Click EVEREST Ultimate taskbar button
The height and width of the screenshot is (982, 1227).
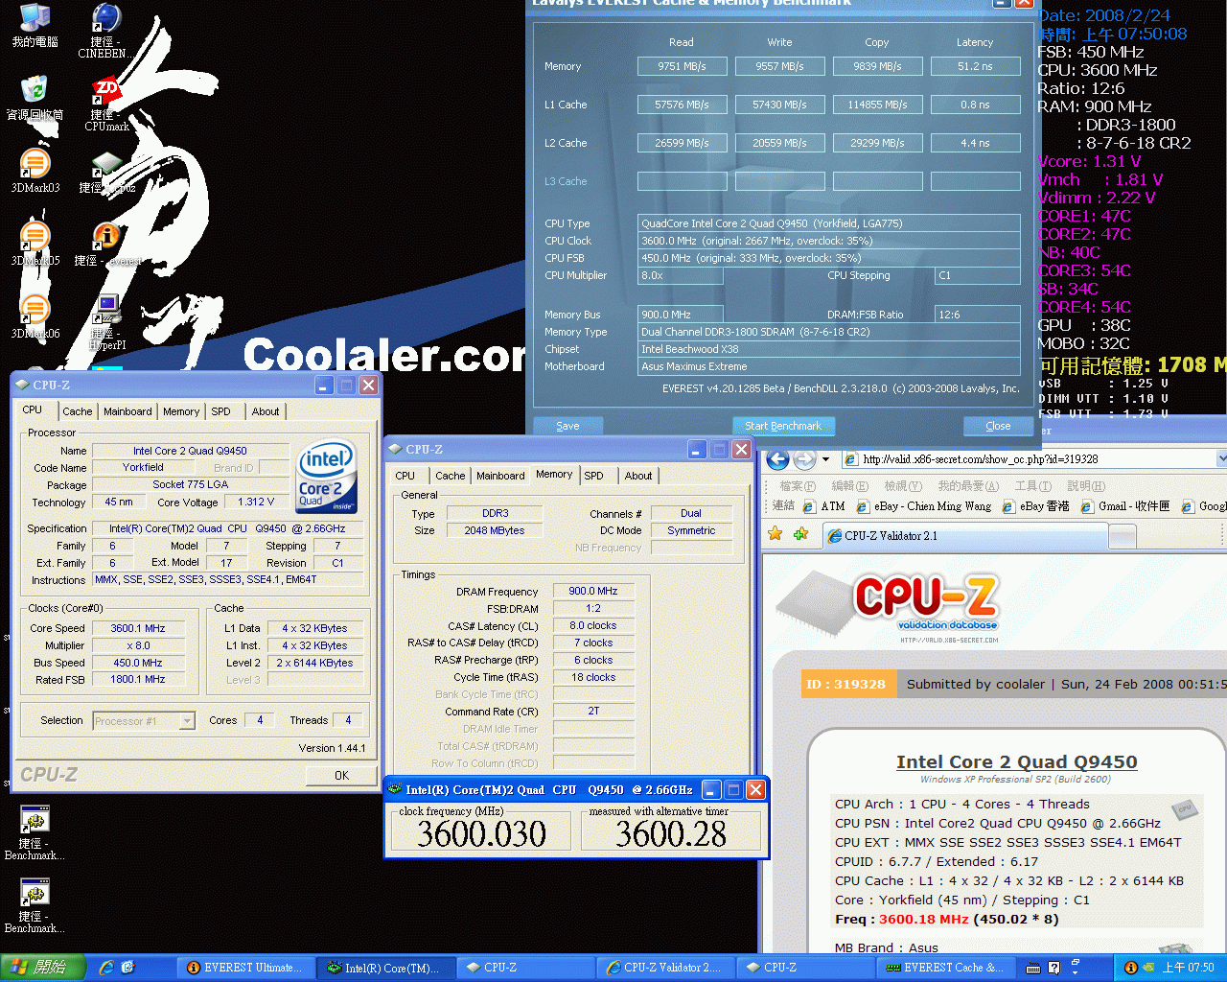click(x=246, y=968)
